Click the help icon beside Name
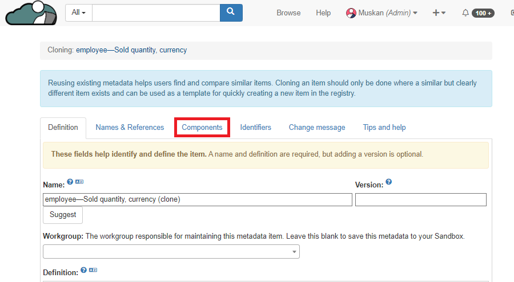The width and height of the screenshot is (514, 282). click(70, 182)
